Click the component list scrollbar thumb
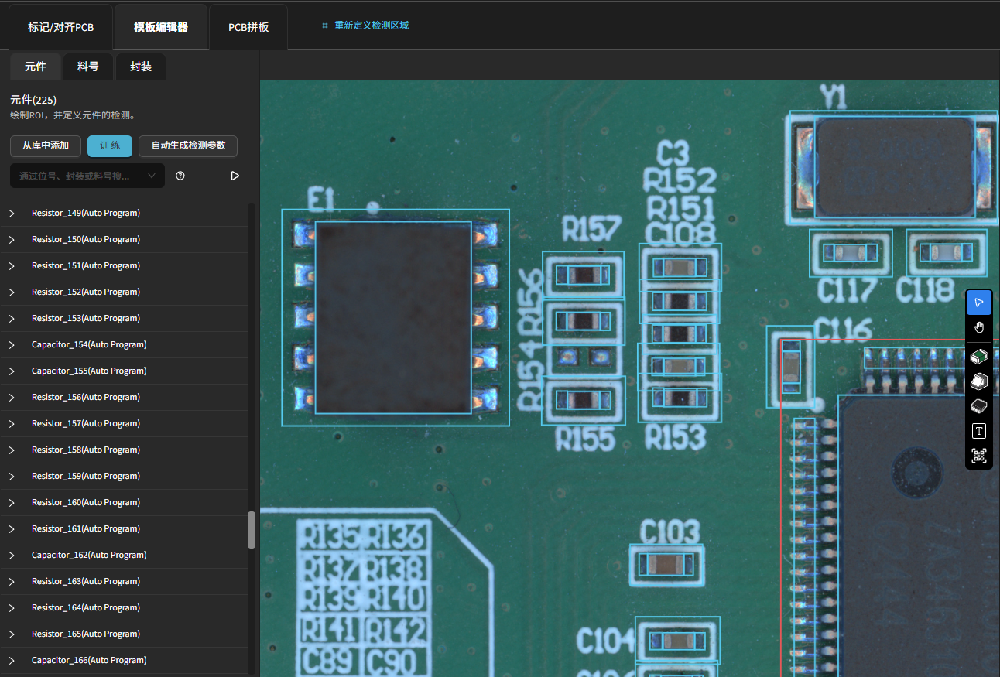This screenshot has width=1000, height=677. pyautogui.click(x=251, y=530)
